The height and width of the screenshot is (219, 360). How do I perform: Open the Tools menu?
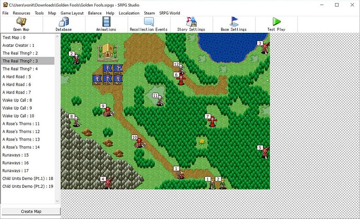(39, 13)
